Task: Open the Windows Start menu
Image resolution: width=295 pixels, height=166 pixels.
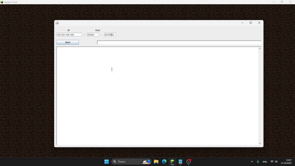Action: pyautogui.click(x=106, y=161)
